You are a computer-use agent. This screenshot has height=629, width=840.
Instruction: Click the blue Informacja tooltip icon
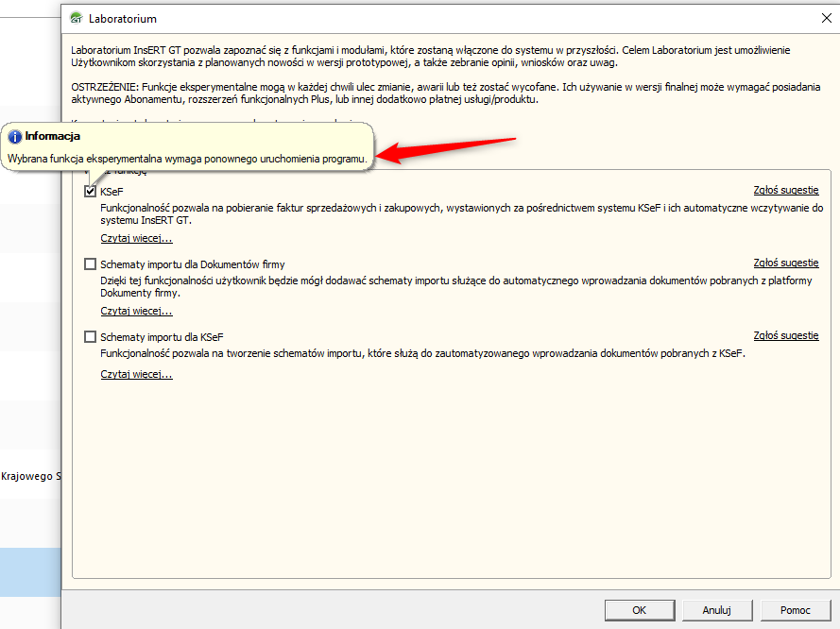pyautogui.click(x=14, y=137)
